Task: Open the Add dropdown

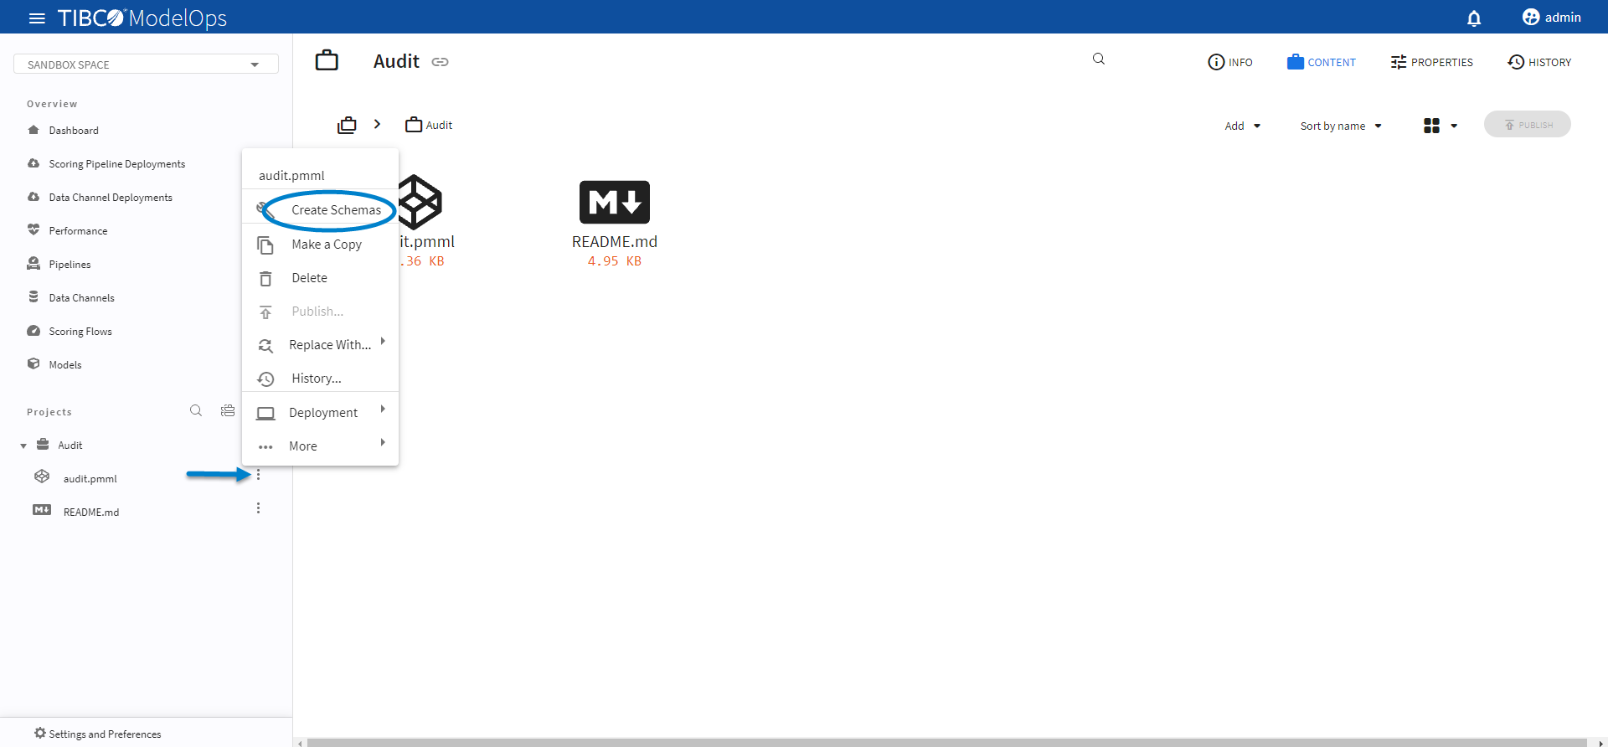Action: (1243, 126)
